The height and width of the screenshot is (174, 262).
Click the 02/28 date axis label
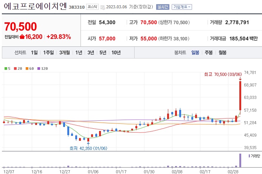pyautogui.click(x=233, y=171)
